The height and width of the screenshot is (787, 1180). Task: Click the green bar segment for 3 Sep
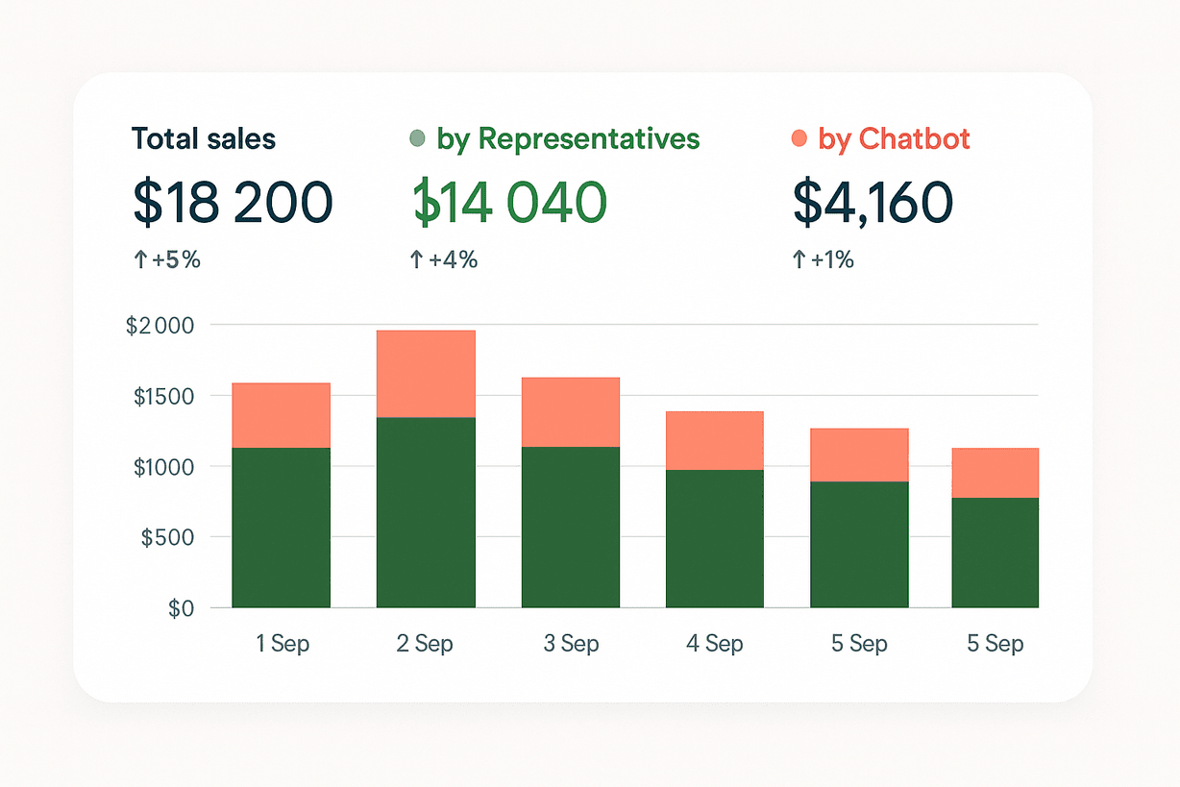(x=571, y=528)
